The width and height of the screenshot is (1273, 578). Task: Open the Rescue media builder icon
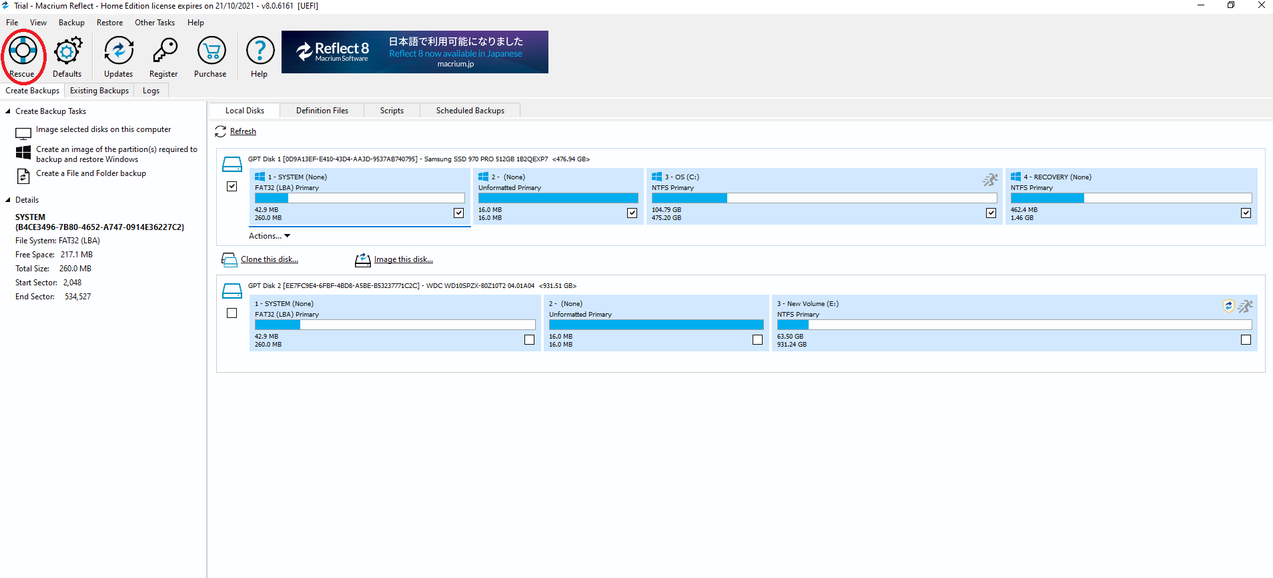tap(23, 51)
